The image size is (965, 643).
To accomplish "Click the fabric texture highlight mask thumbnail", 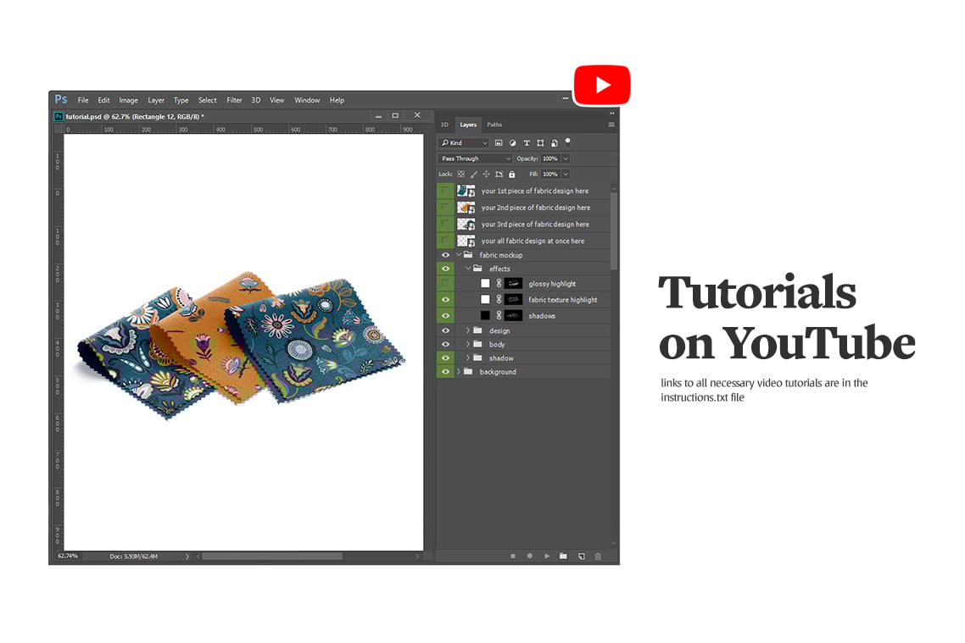I will tap(513, 300).
